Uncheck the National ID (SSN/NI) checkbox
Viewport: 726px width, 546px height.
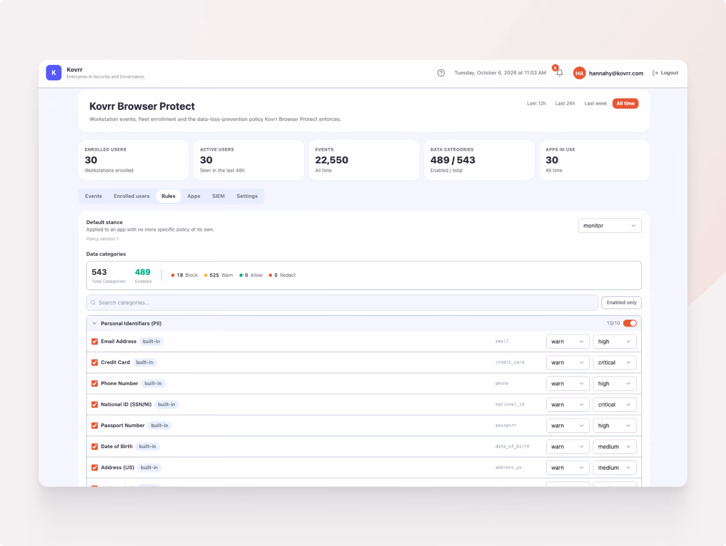coord(94,404)
